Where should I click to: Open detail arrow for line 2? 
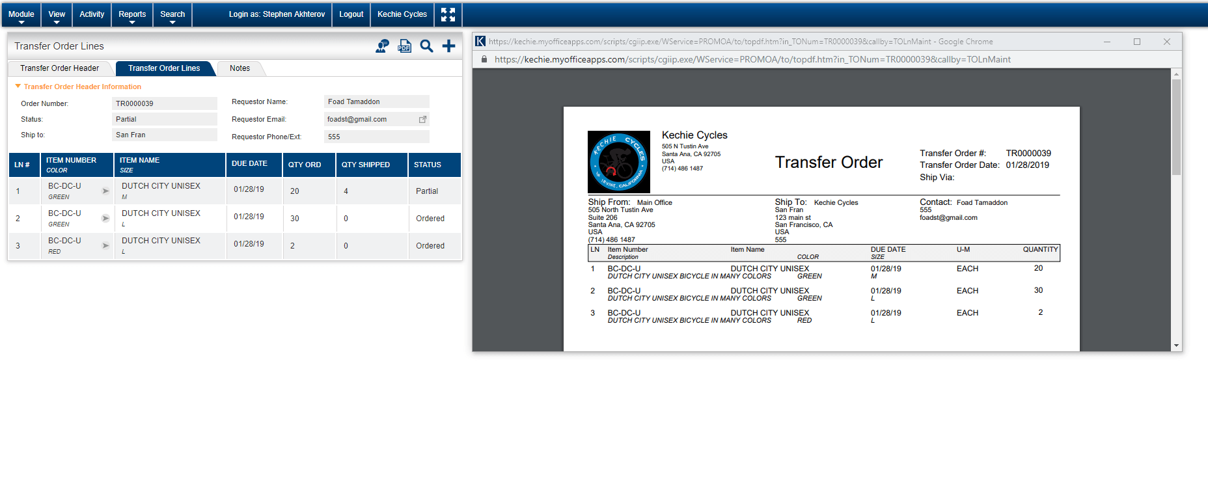coord(105,219)
